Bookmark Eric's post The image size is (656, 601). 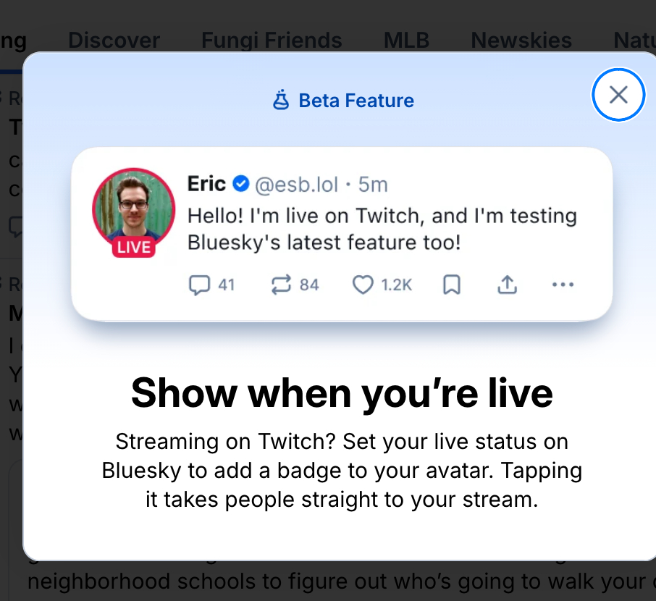(451, 285)
